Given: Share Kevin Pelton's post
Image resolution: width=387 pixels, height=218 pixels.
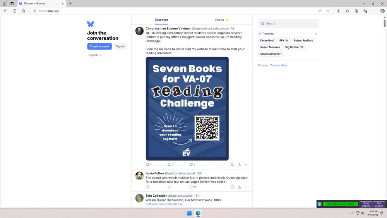Looking at the screenshot, I should (240, 187).
